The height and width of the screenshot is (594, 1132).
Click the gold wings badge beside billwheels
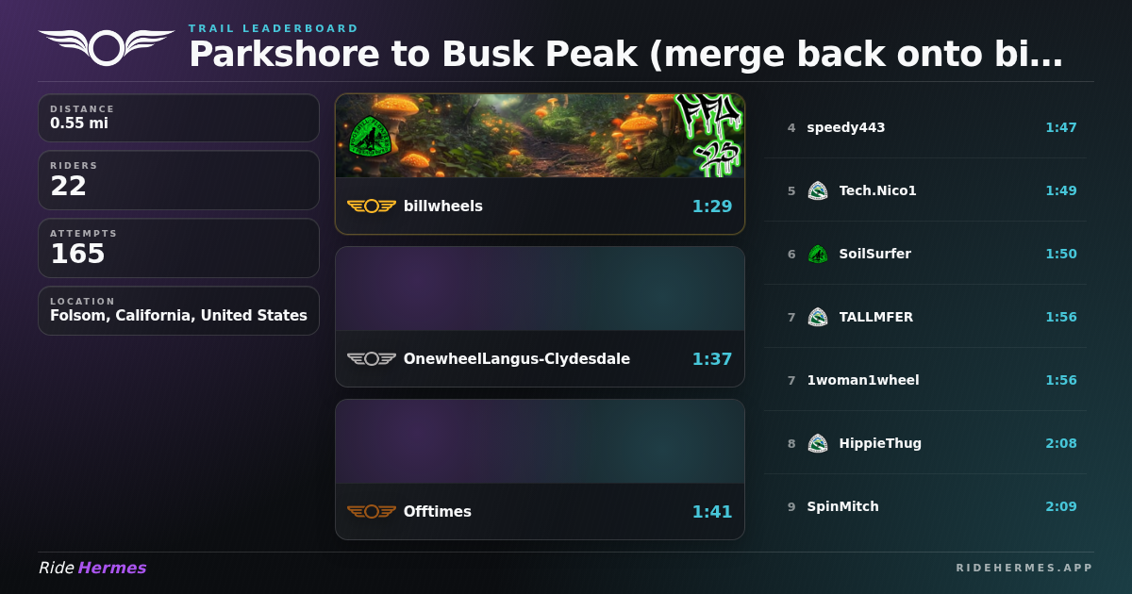(372, 206)
